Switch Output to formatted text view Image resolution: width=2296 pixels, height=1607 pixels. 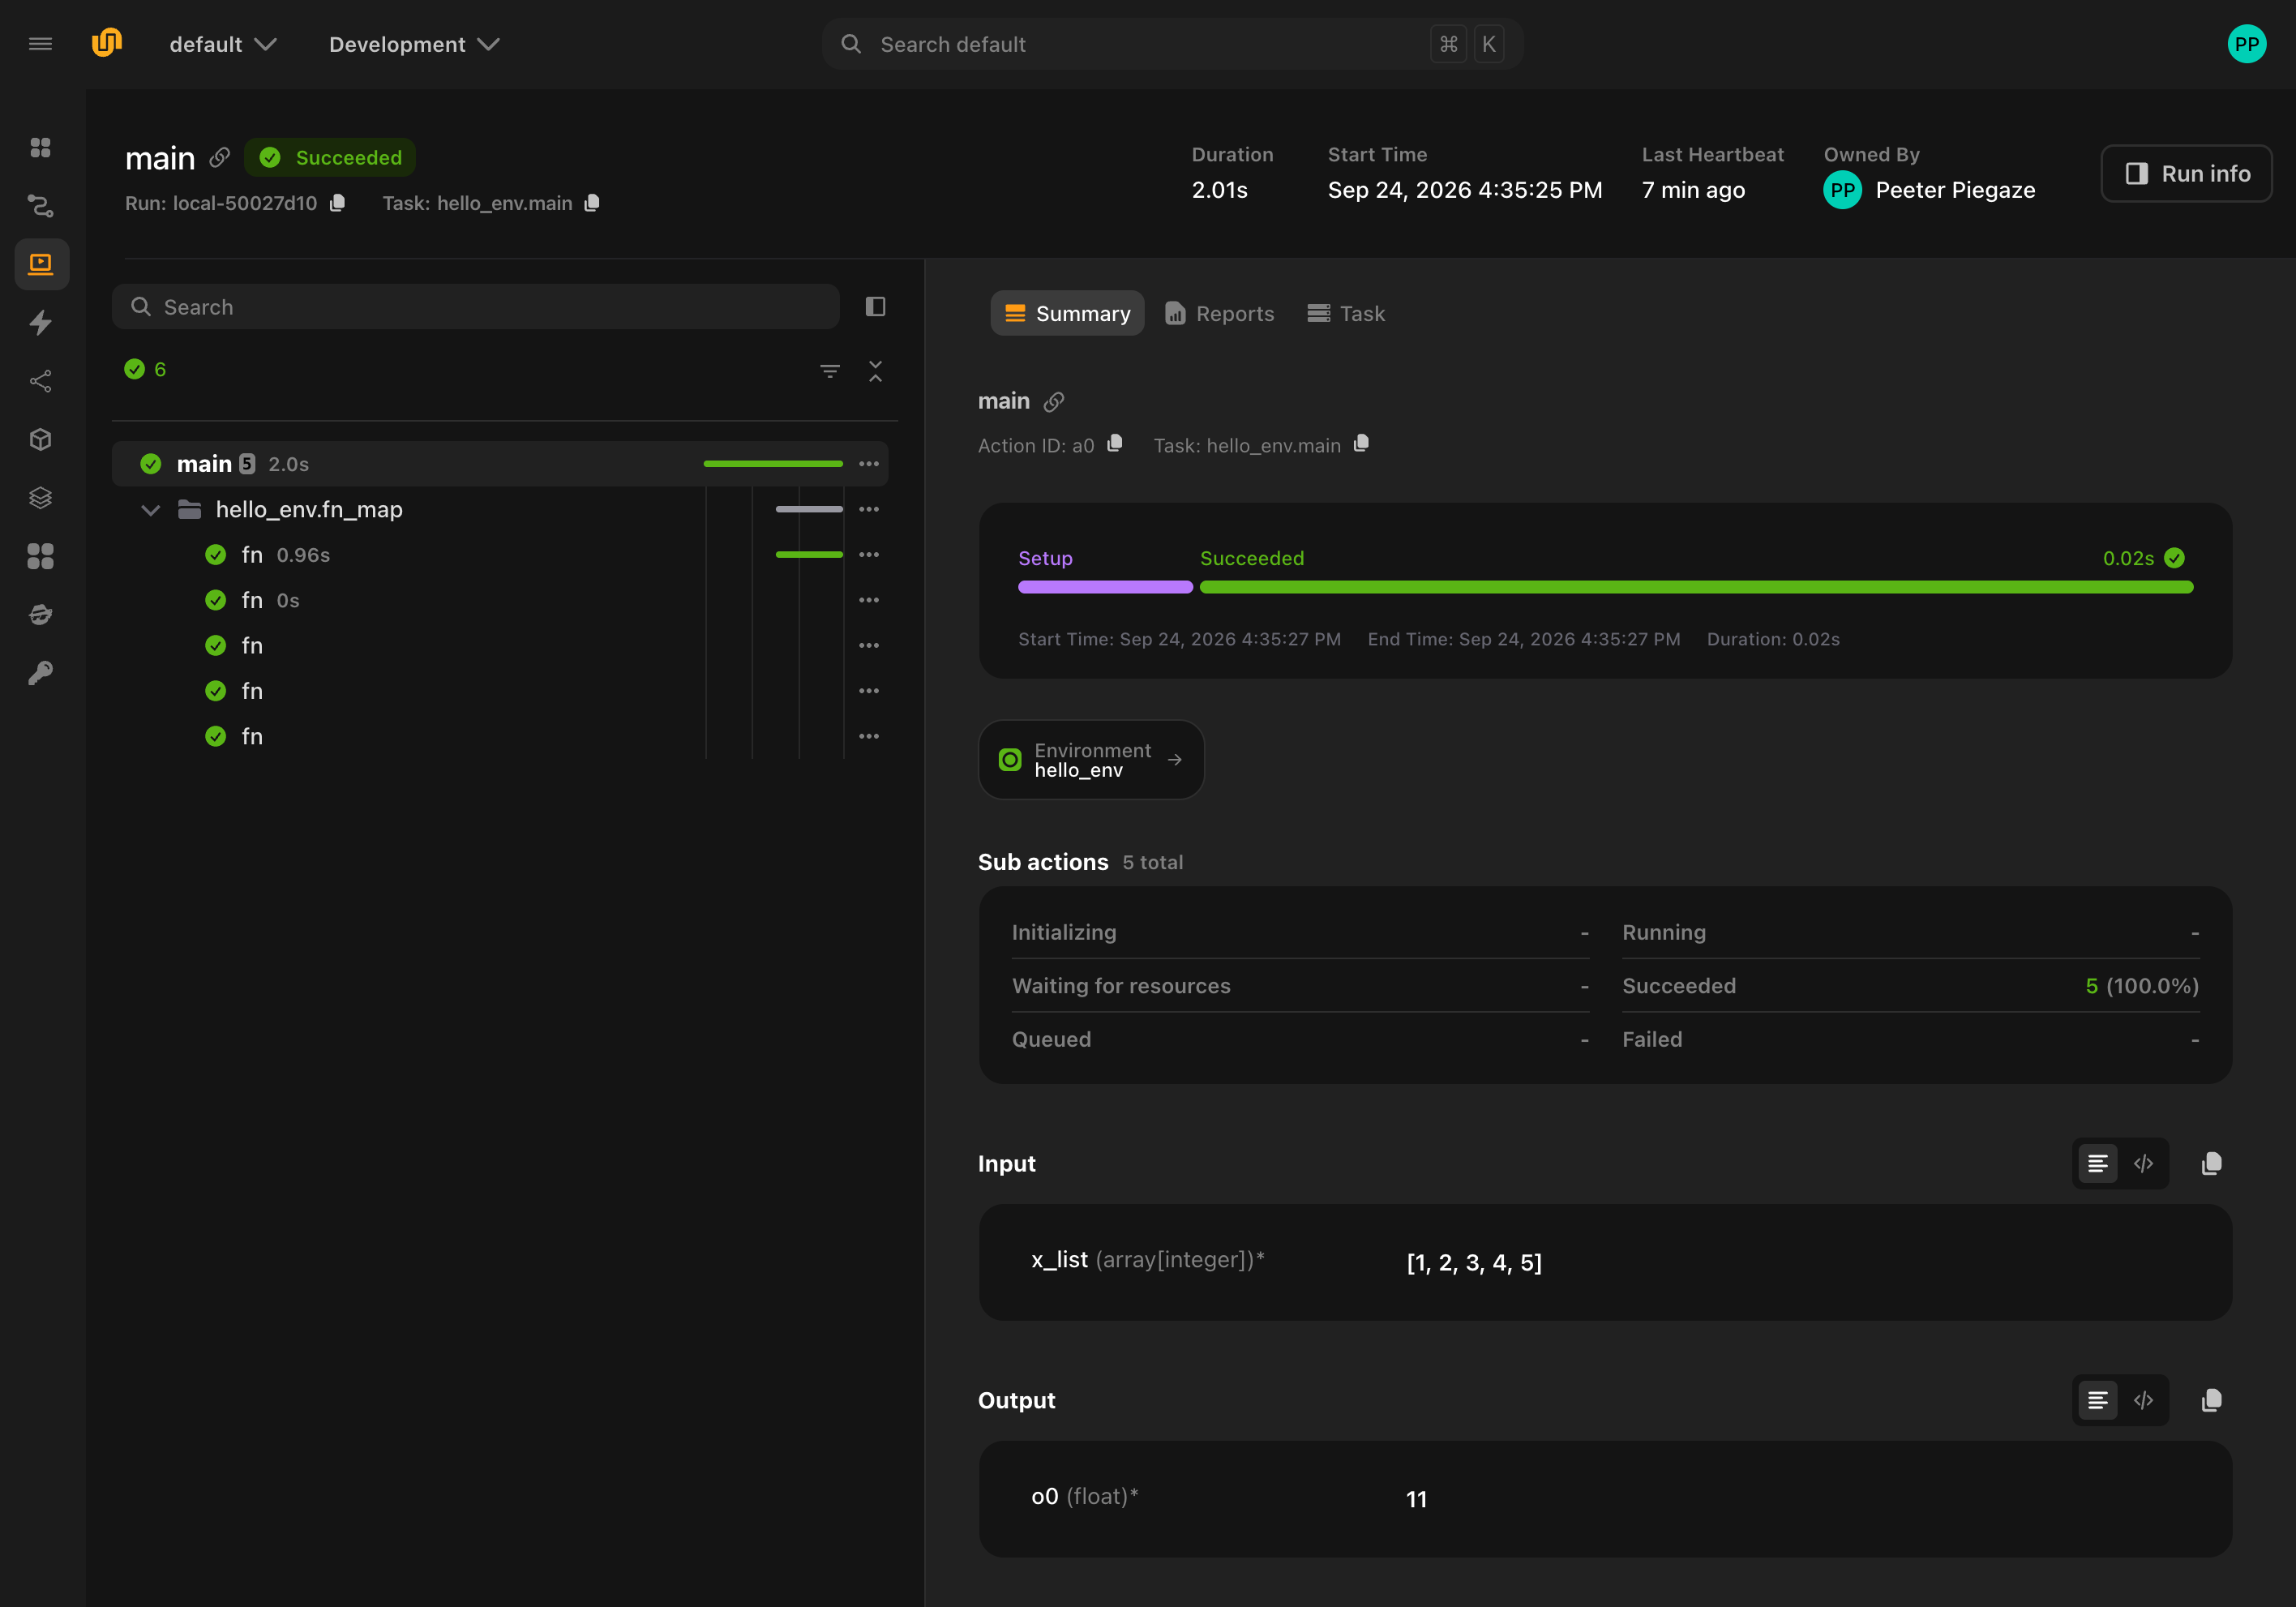tap(2098, 1400)
